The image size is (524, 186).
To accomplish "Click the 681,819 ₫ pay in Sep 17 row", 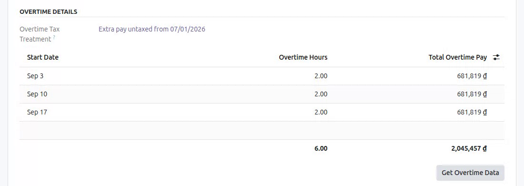I will [472, 112].
